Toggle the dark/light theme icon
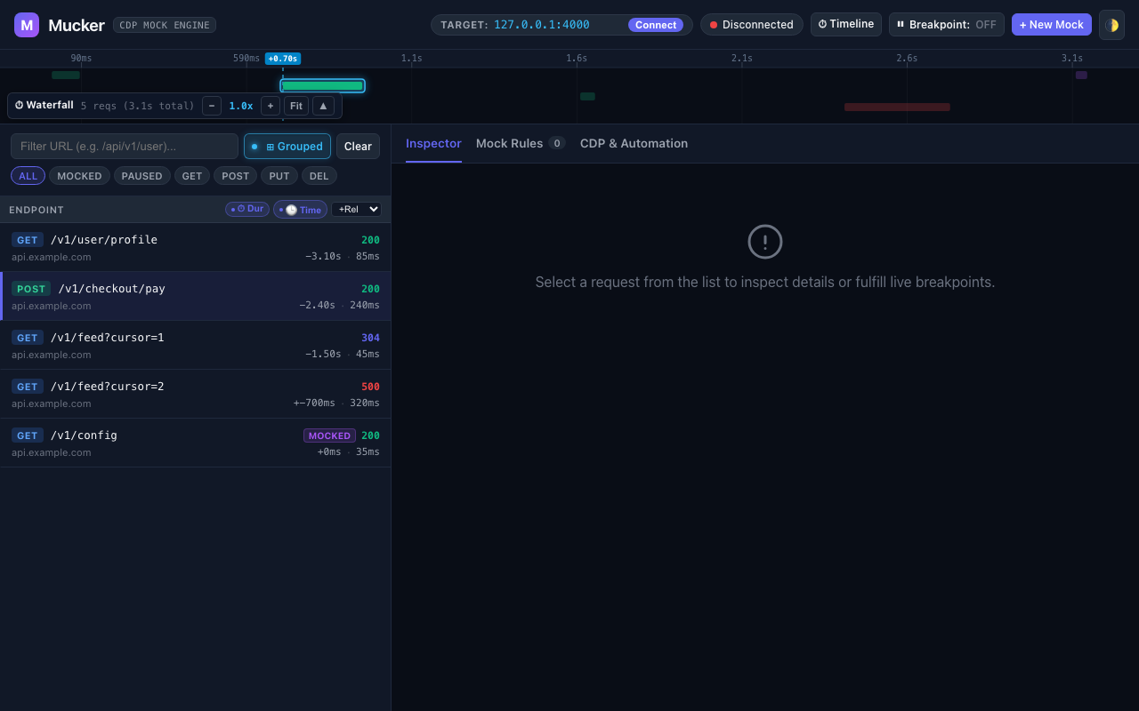The width and height of the screenshot is (1139, 711). pyautogui.click(x=1111, y=25)
